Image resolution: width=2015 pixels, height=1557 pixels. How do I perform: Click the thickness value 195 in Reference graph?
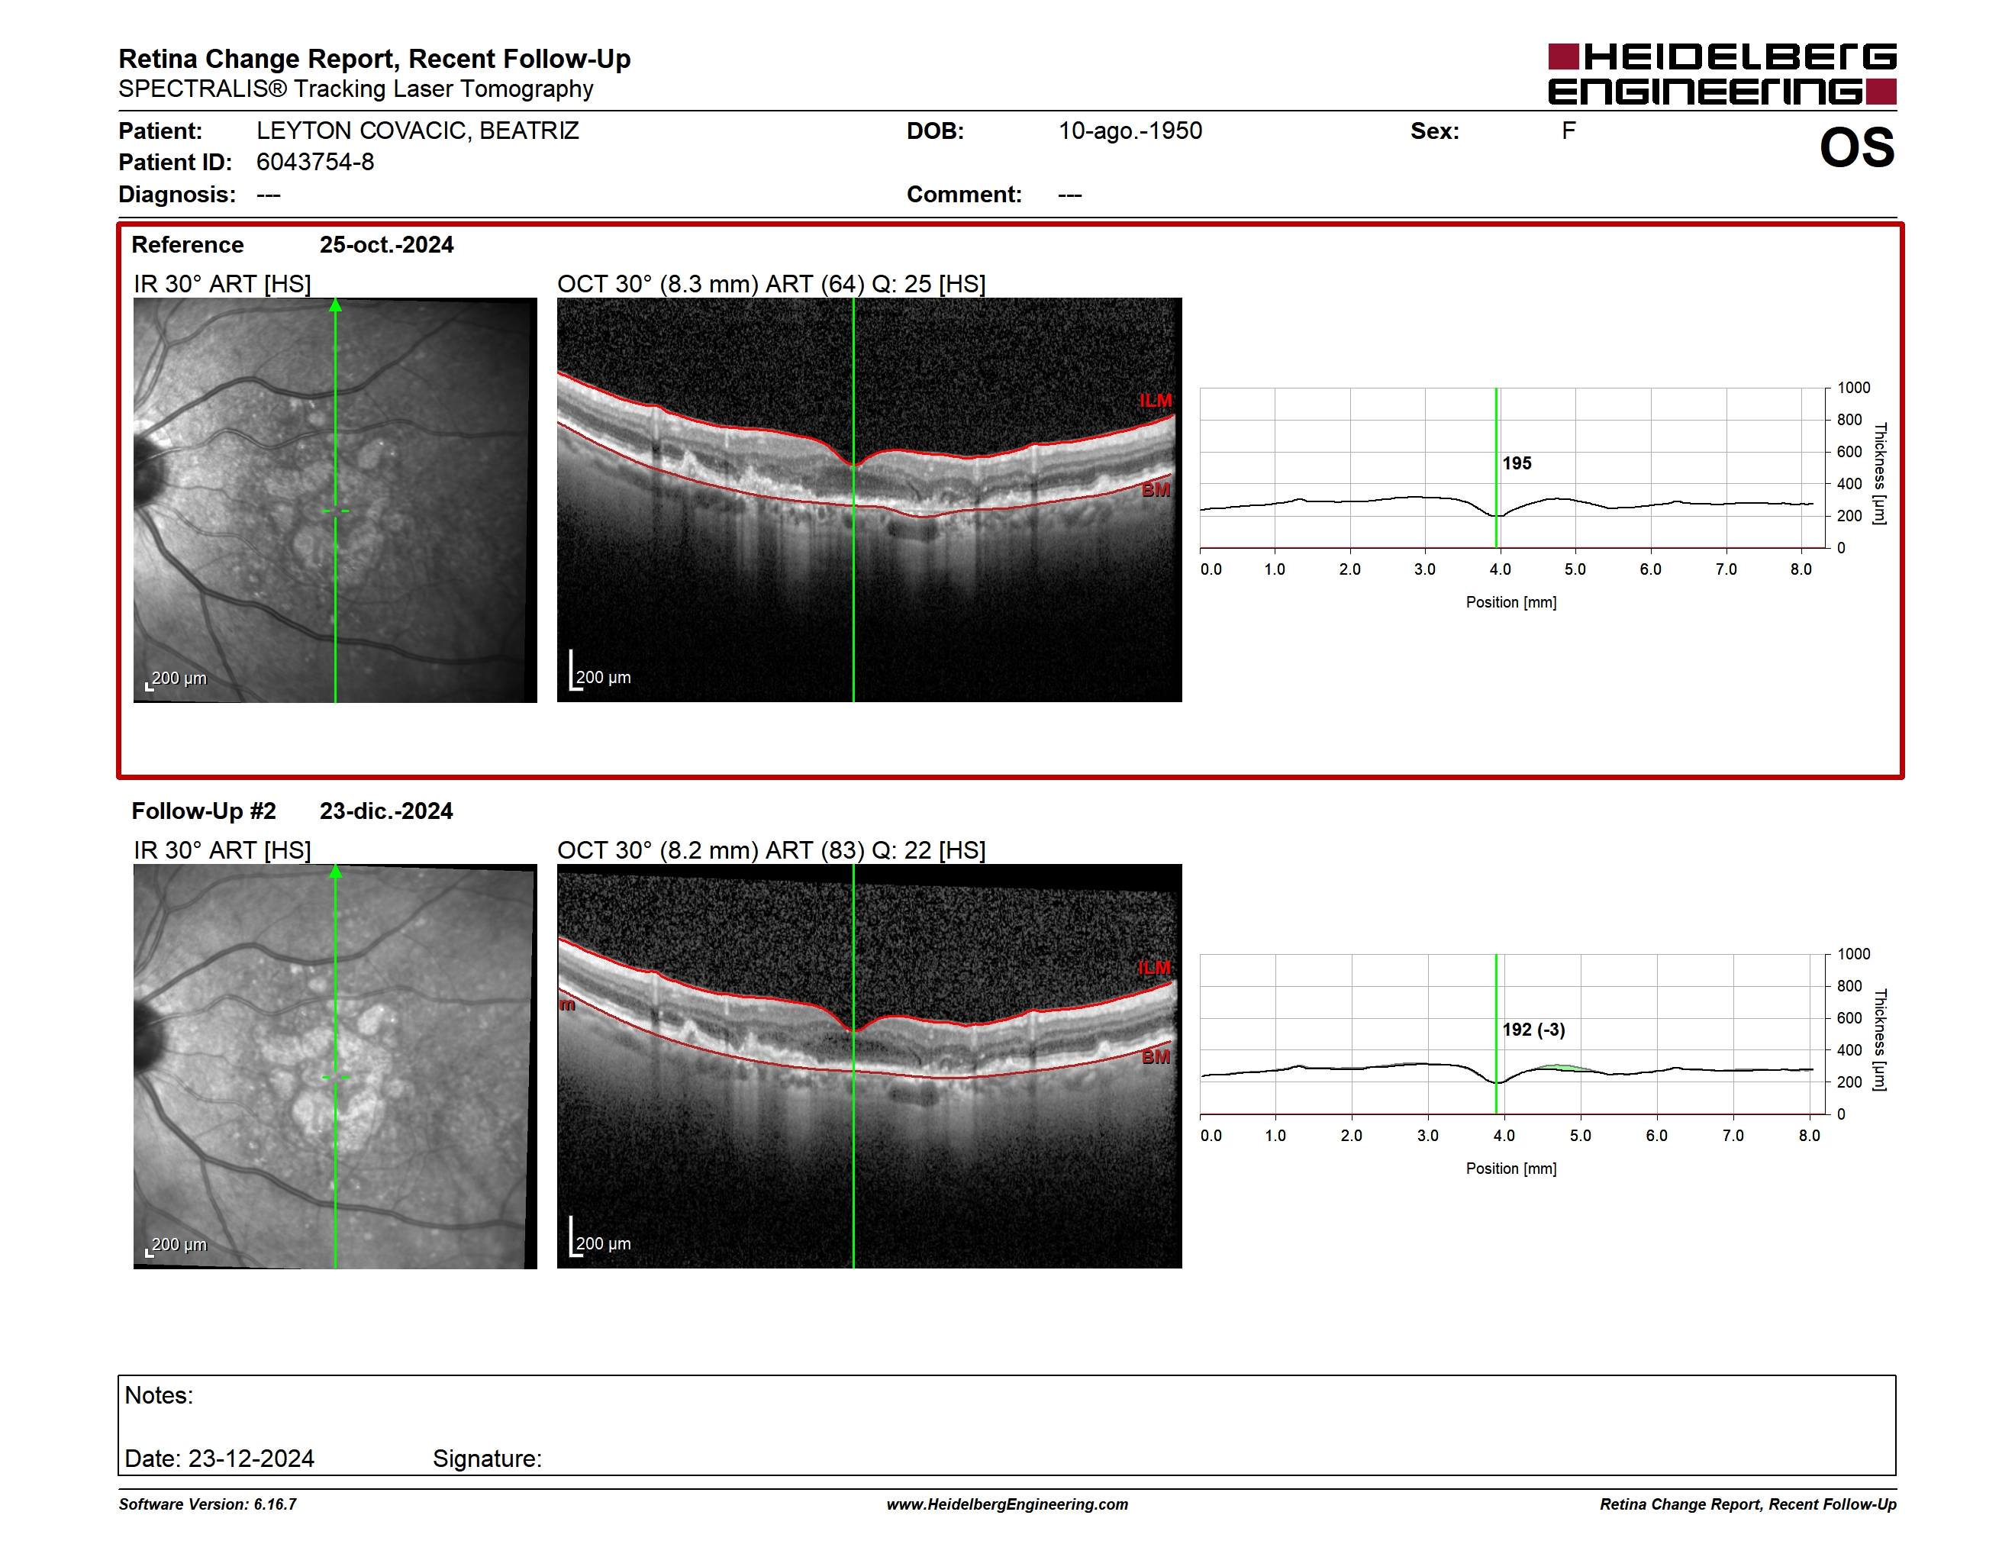(x=1517, y=463)
